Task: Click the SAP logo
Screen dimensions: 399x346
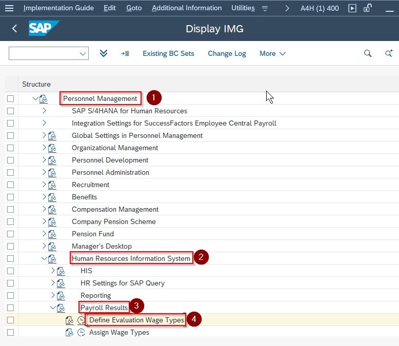Action: click(44, 28)
